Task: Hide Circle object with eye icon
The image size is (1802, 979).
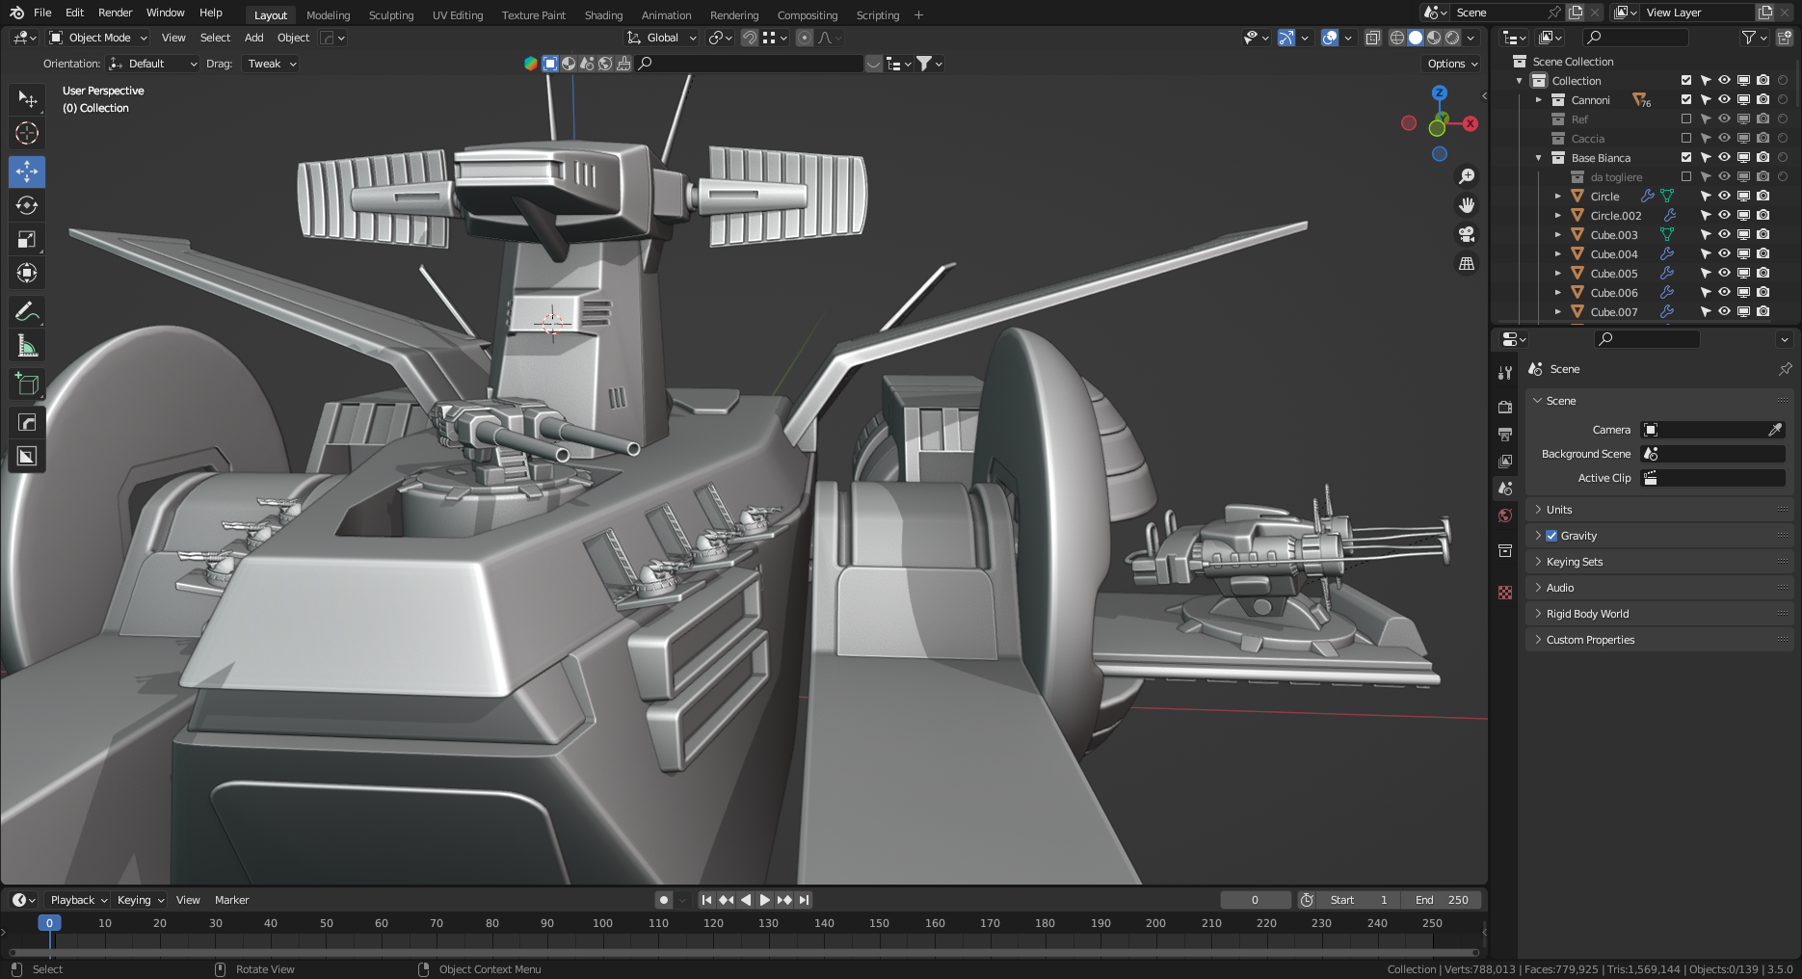Action: tap(1724, 197)
